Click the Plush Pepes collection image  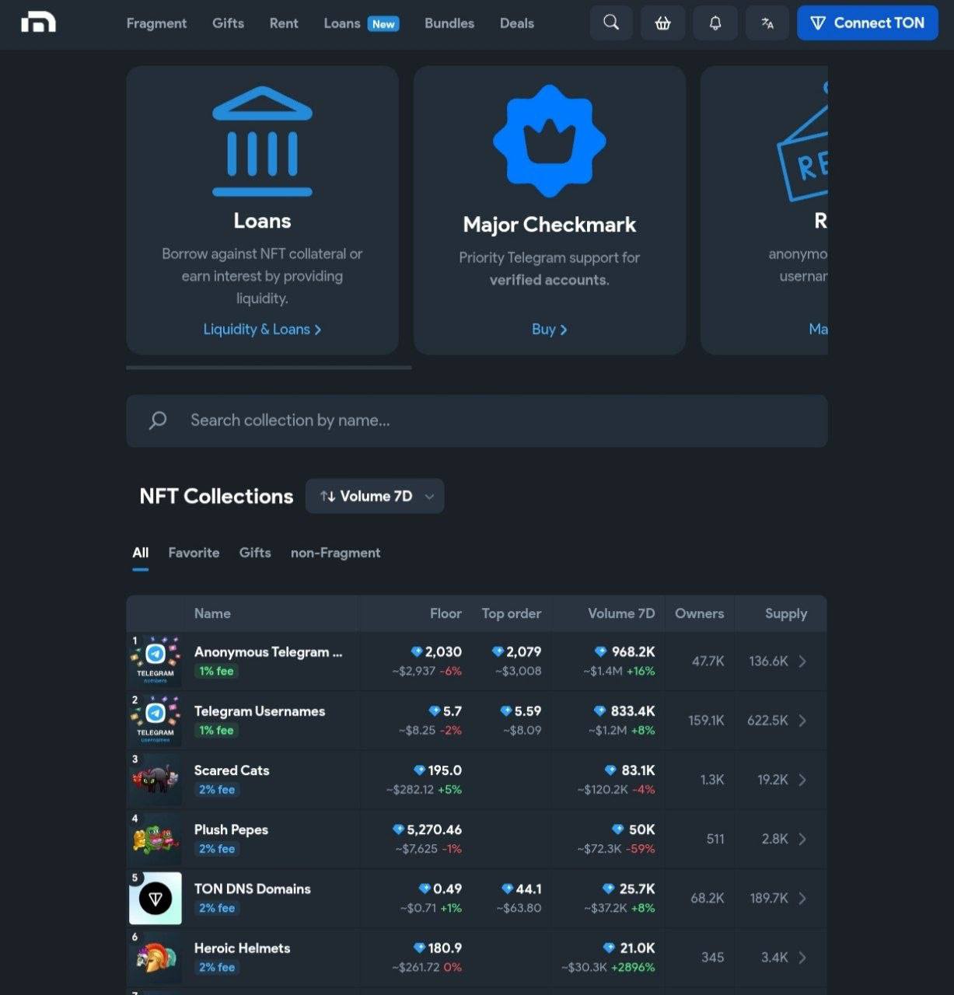click(156, 839)
